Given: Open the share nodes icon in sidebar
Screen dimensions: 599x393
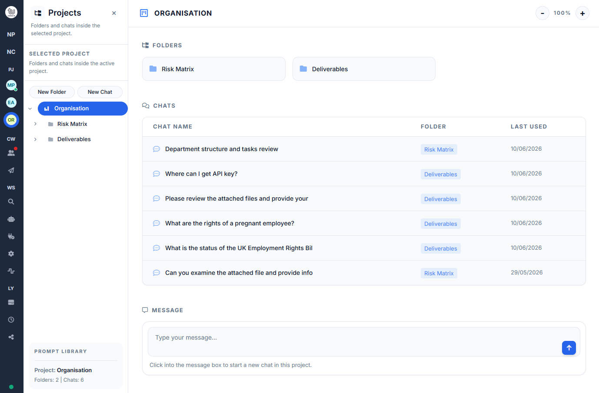Looking at the screenshot, I should (x=11, y=337).
